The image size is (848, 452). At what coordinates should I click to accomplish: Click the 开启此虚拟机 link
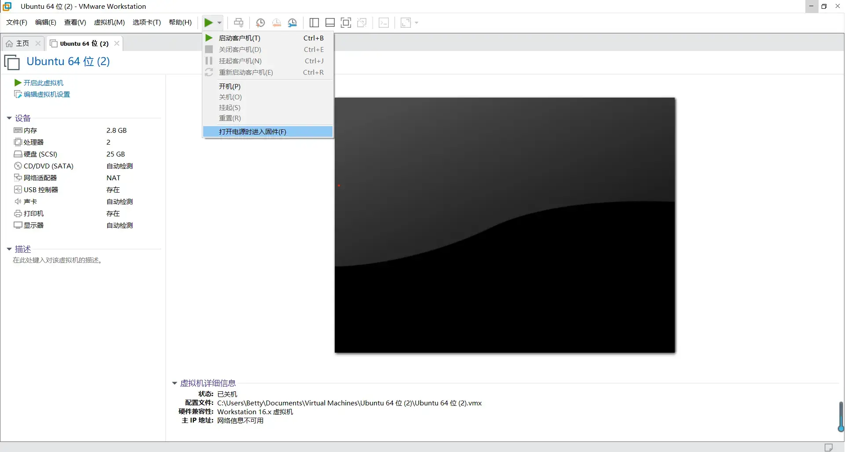pos(43,83)
